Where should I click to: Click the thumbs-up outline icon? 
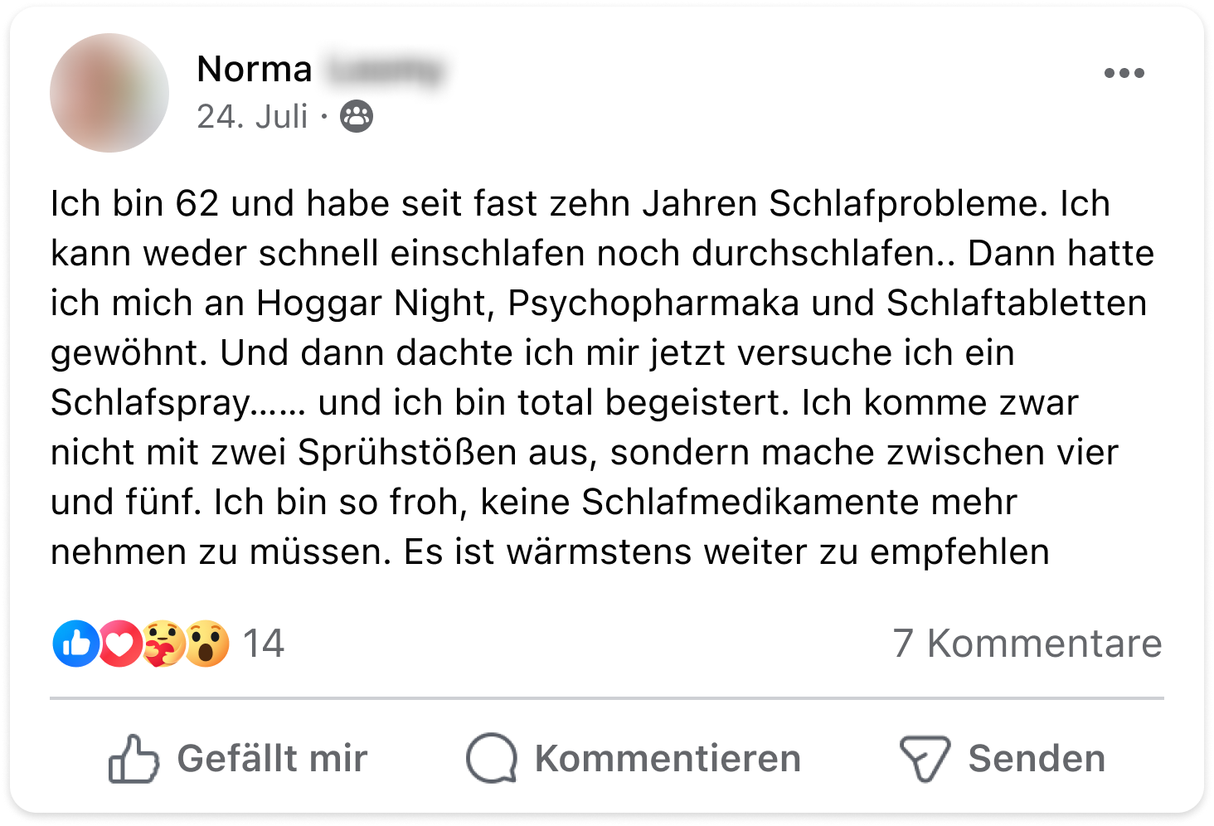coord(133,759)
